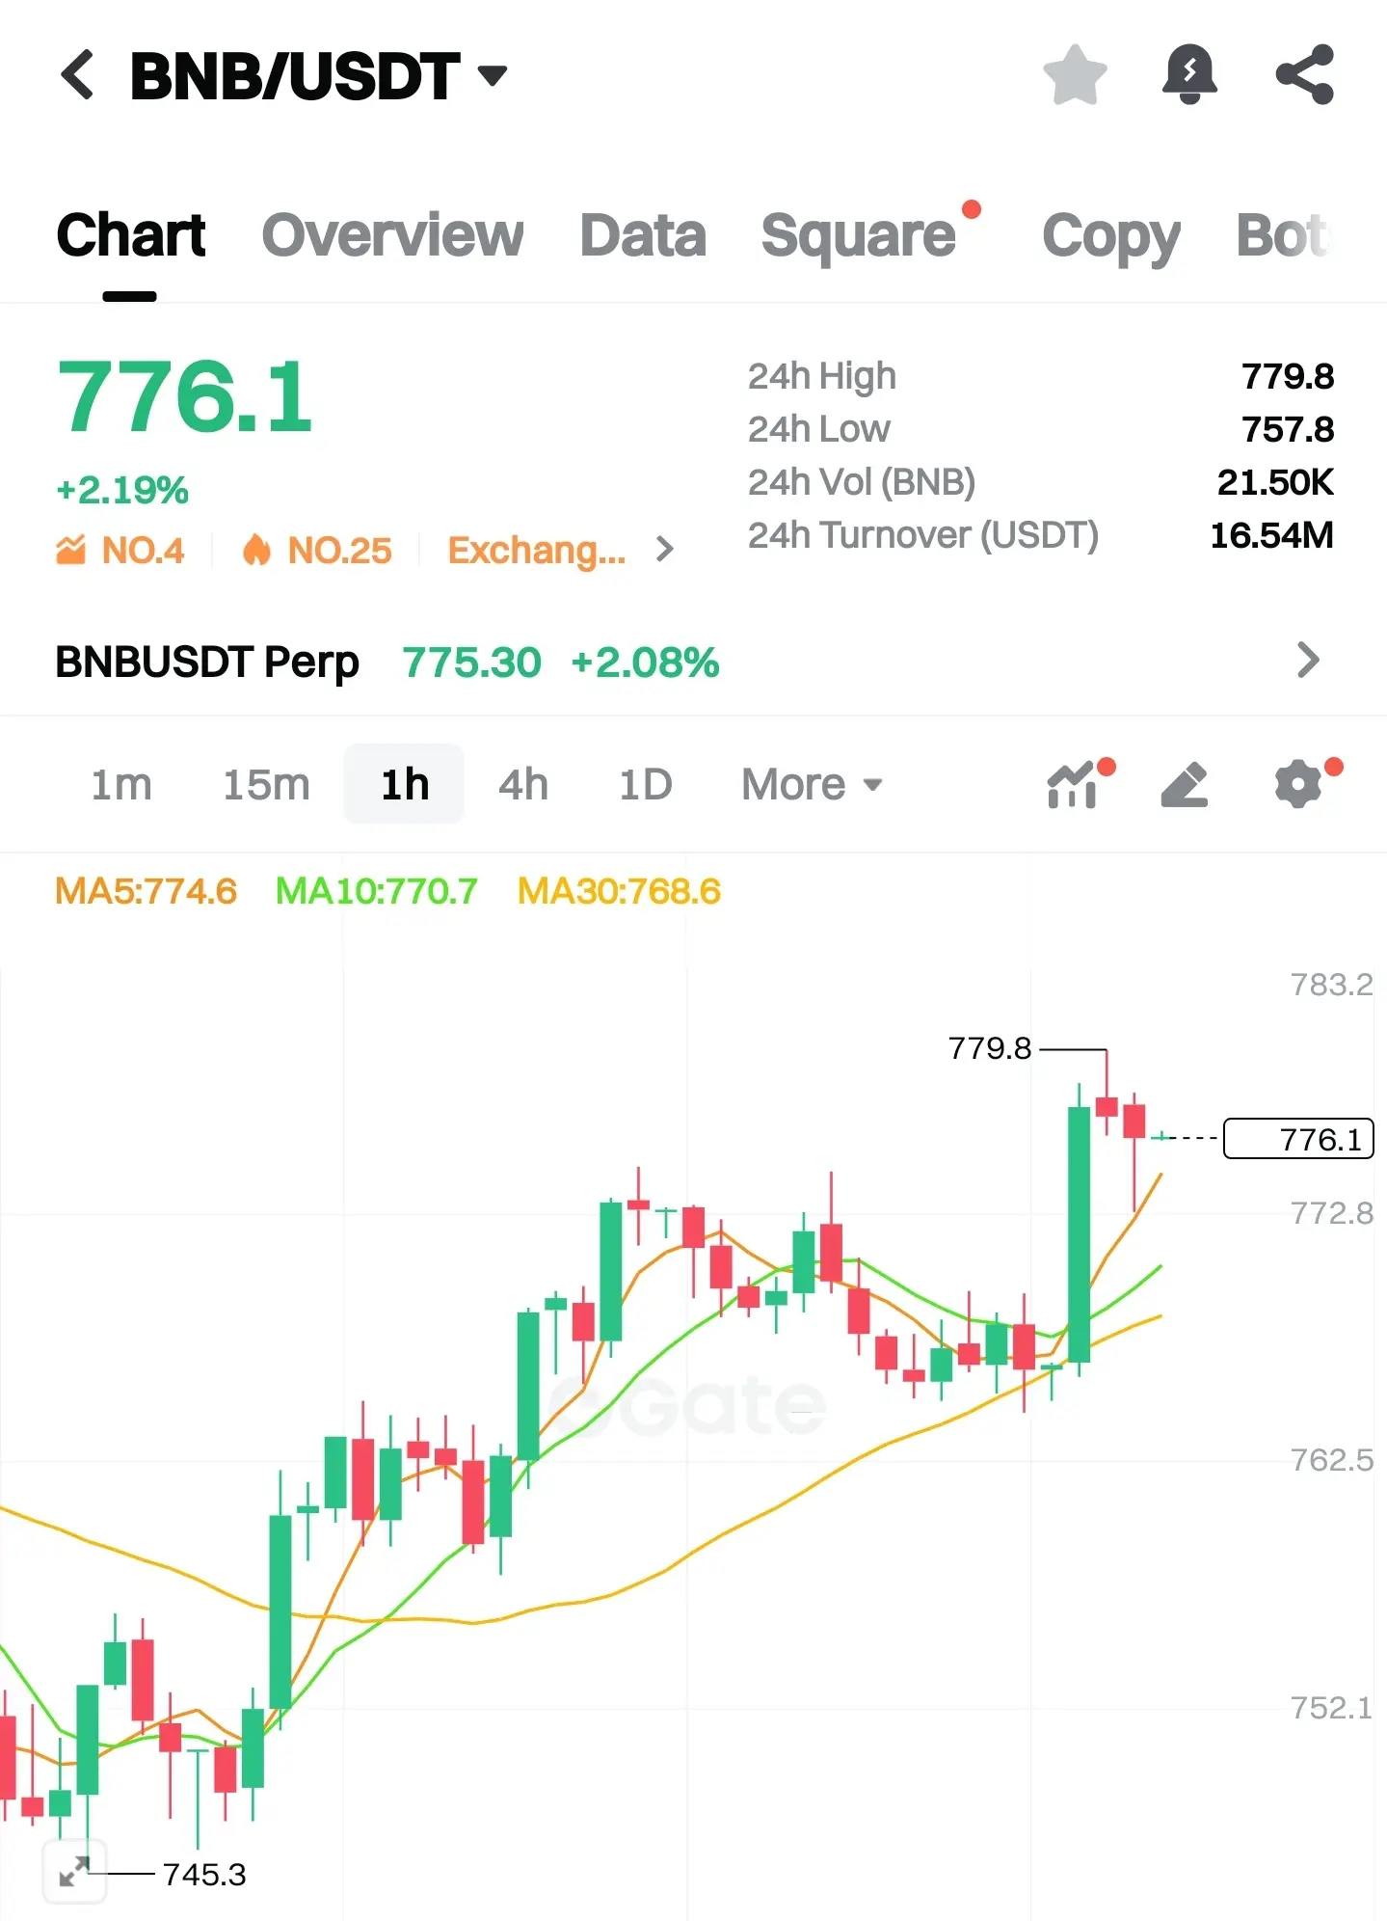Tap the 752.1 price axis label
1387x1921 pixels.
pos(1331,1708)
